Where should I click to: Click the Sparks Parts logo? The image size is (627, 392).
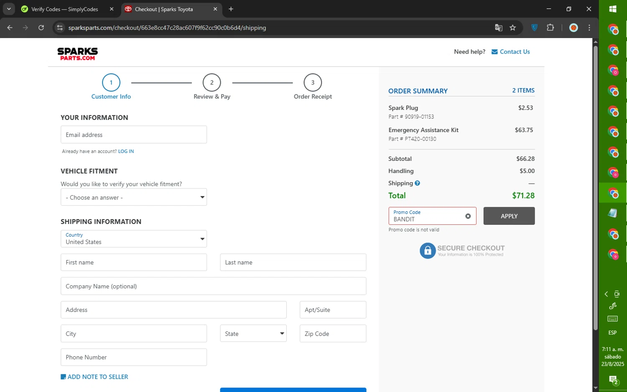click(77, 54)
